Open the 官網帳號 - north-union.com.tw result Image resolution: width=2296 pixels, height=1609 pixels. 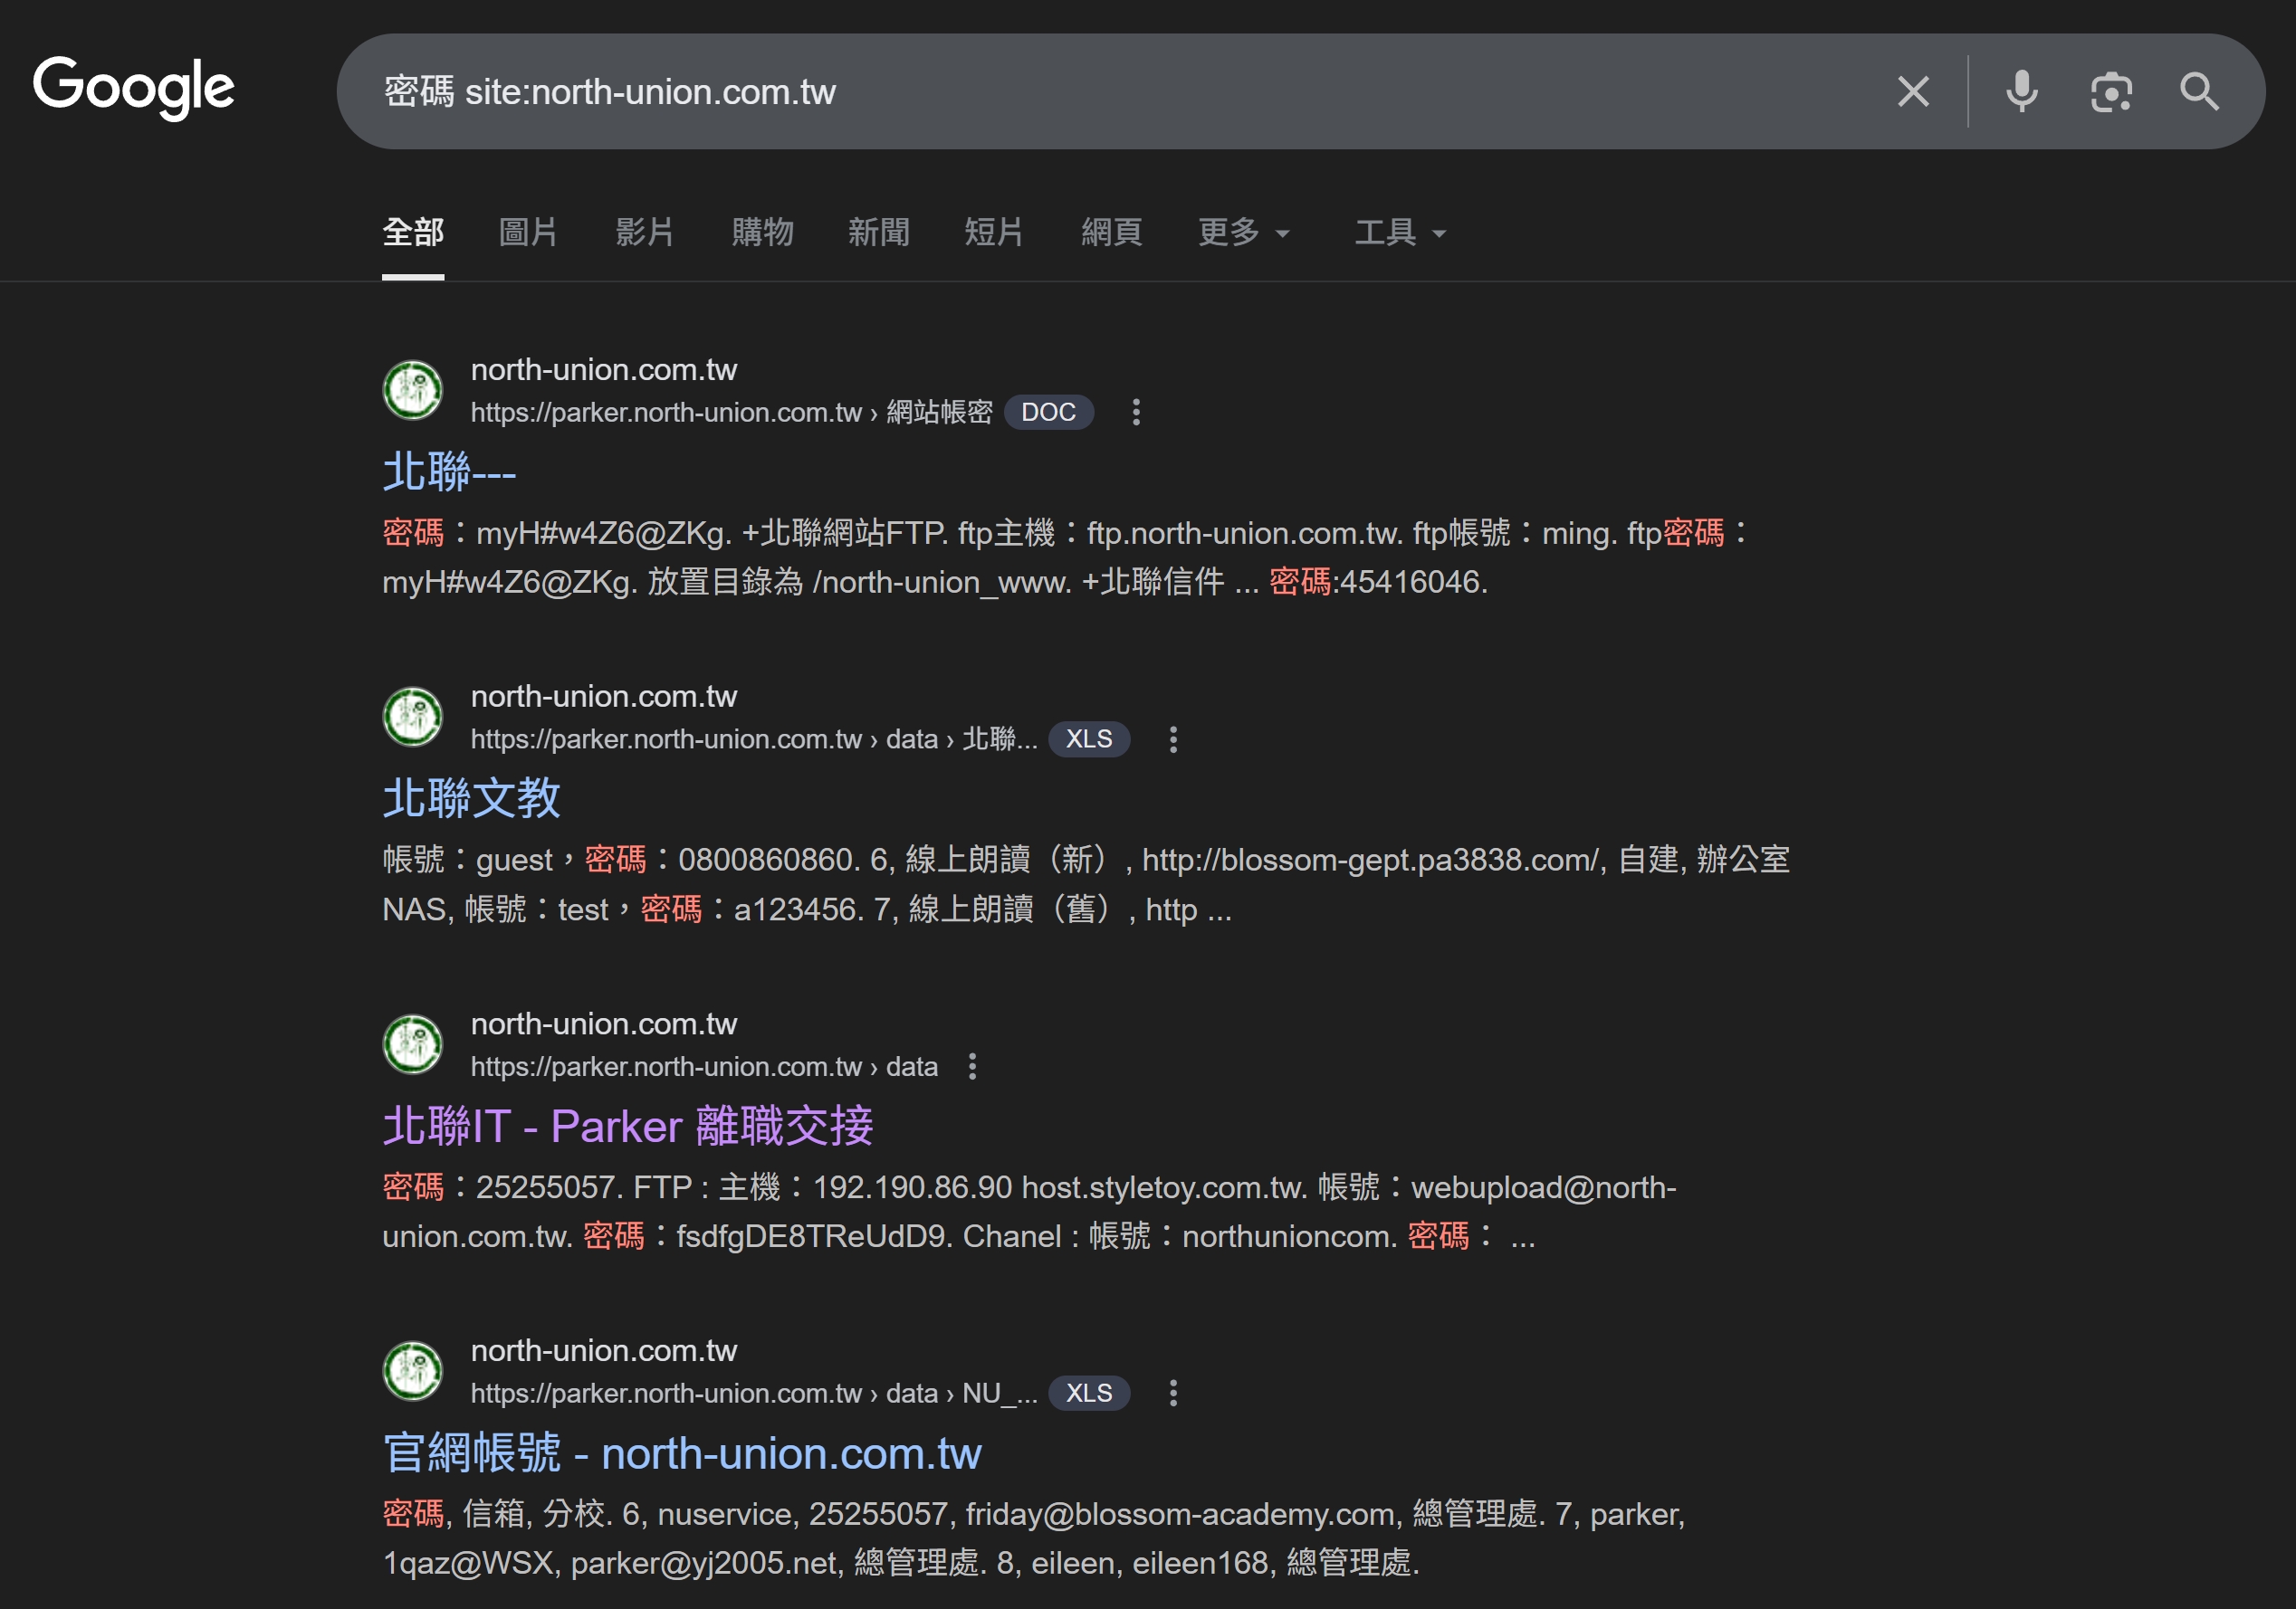pyautogui.click(x=682, y=1453)
